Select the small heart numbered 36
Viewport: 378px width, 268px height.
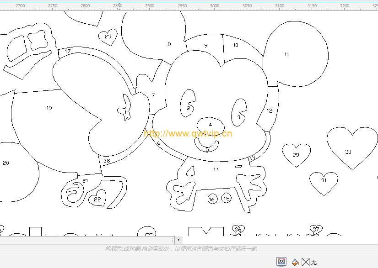coord(238,229)
